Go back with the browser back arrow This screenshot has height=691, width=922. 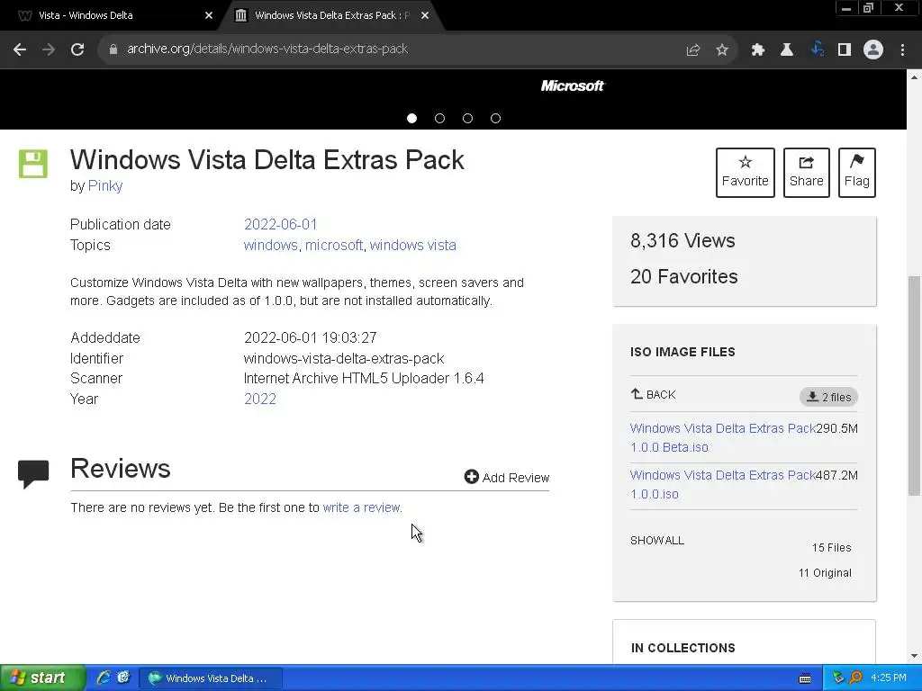pos(20,49)
